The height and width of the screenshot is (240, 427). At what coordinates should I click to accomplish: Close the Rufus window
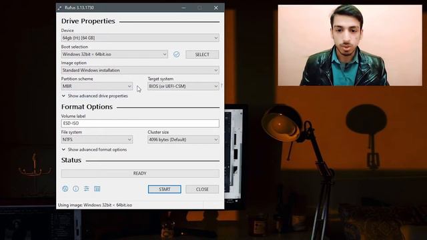pos(216,8)
